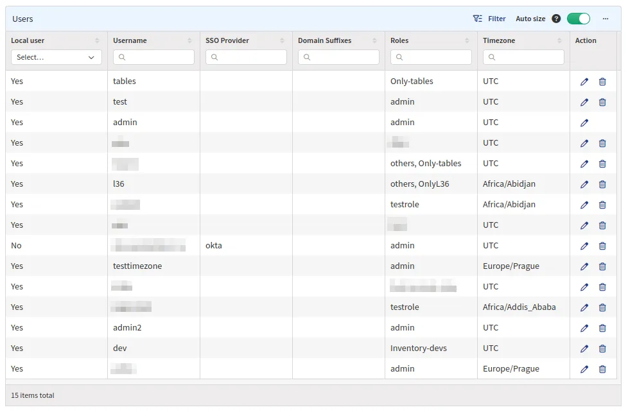Click the Username search field
This screenshot has width=628, height=412.
pyautogui.click(x=153, y=57)
